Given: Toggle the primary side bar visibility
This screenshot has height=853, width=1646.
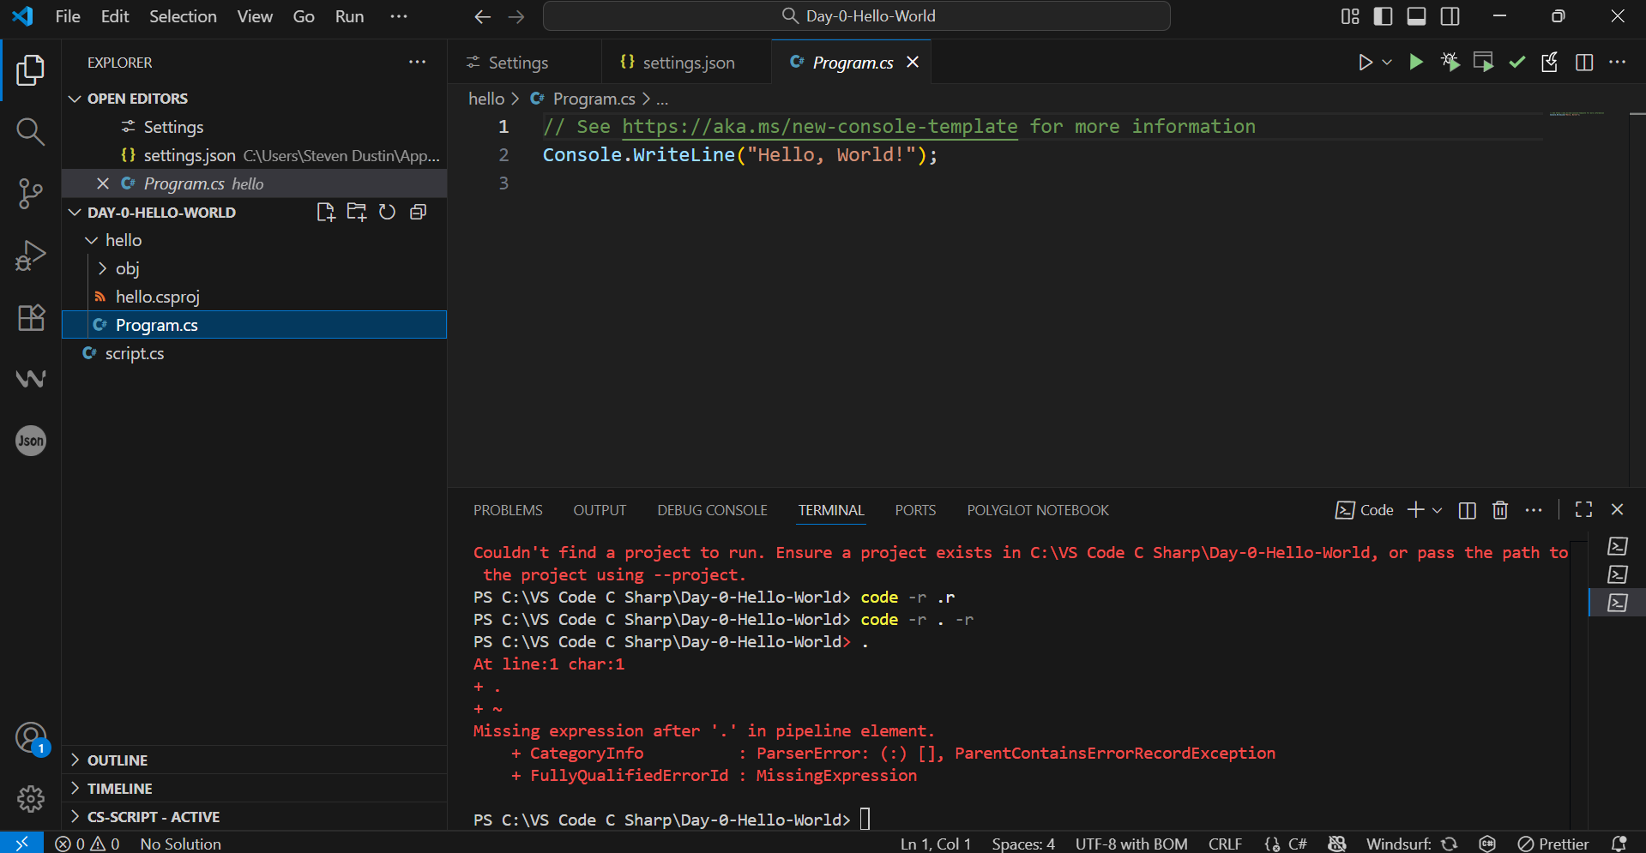Looking at the screenshot, I should (x=1383, y=16).
